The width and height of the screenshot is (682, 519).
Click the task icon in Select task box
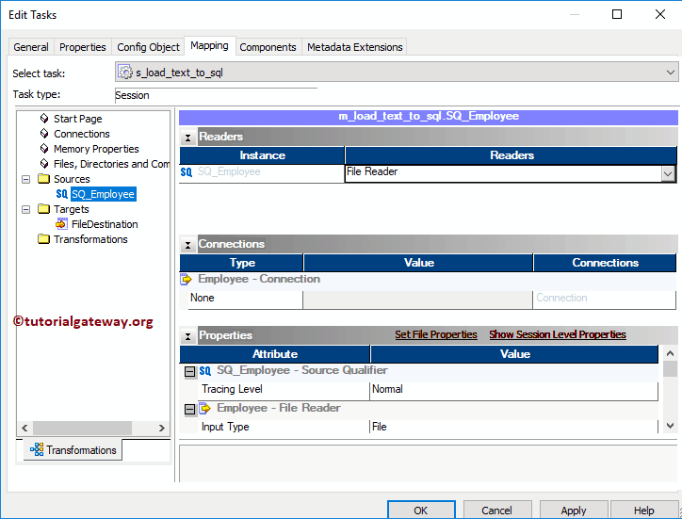click(x=126, y=73)
